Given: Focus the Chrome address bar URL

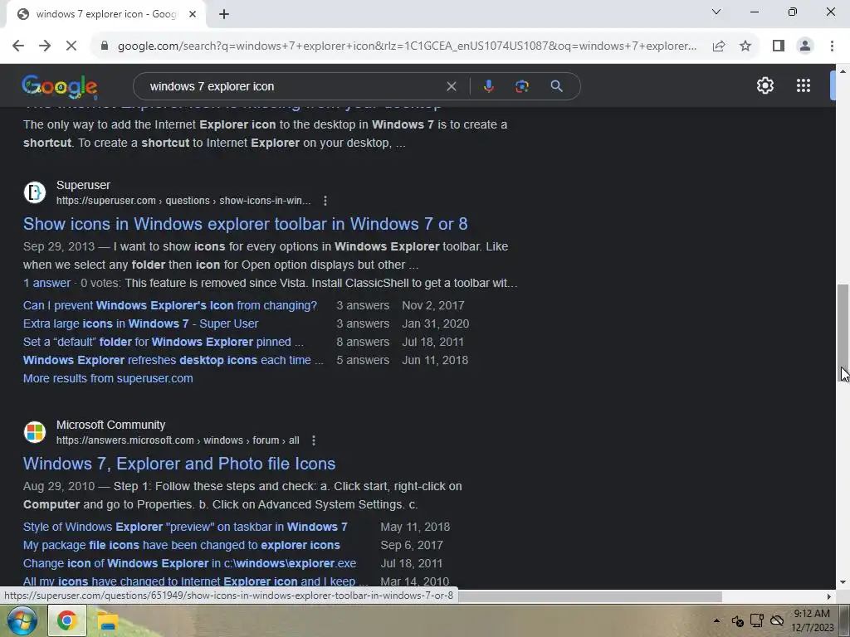Looking at the screenshot, I should [407, 46].
